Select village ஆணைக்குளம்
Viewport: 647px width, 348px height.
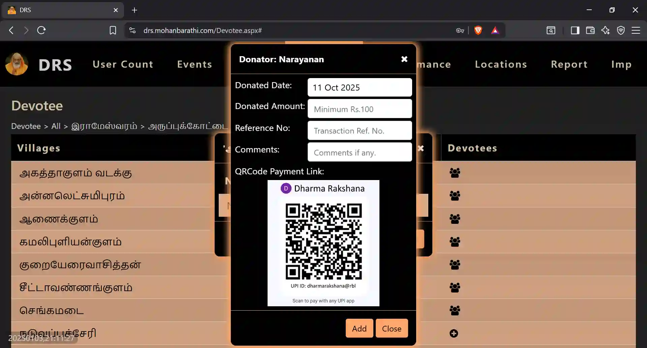[x=59, y=219]
